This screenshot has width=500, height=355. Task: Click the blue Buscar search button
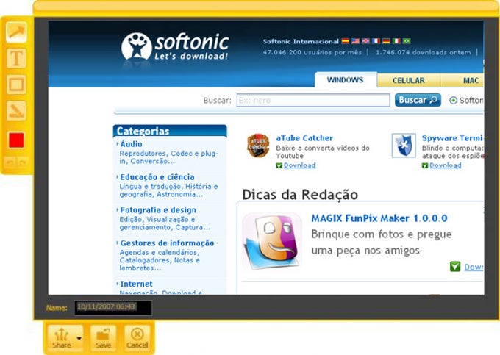(x=418, y=100)
